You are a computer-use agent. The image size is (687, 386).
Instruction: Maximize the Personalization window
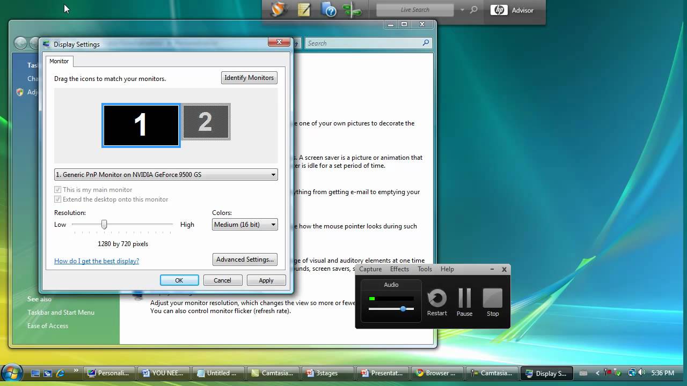pyautogui.click(x=404, y=24)
